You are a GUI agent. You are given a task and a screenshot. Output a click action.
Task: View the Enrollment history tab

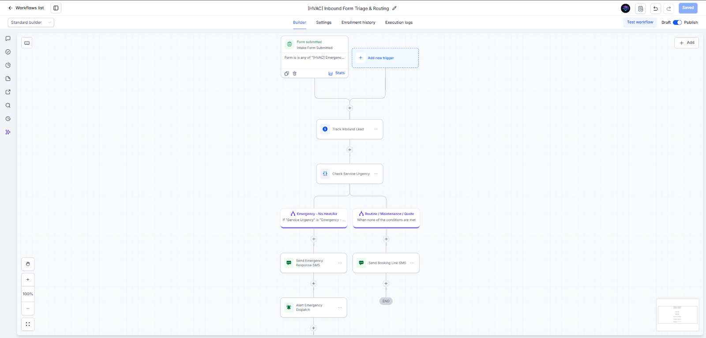pos(358,23)
